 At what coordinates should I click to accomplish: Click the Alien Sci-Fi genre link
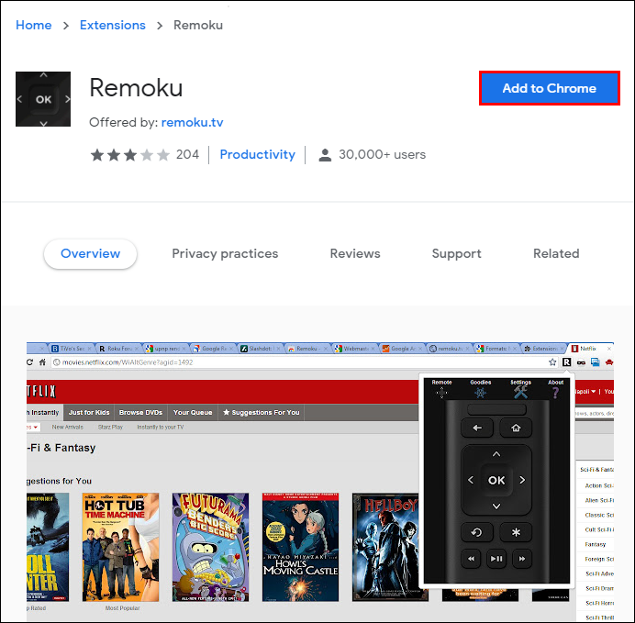click(599, 500)
